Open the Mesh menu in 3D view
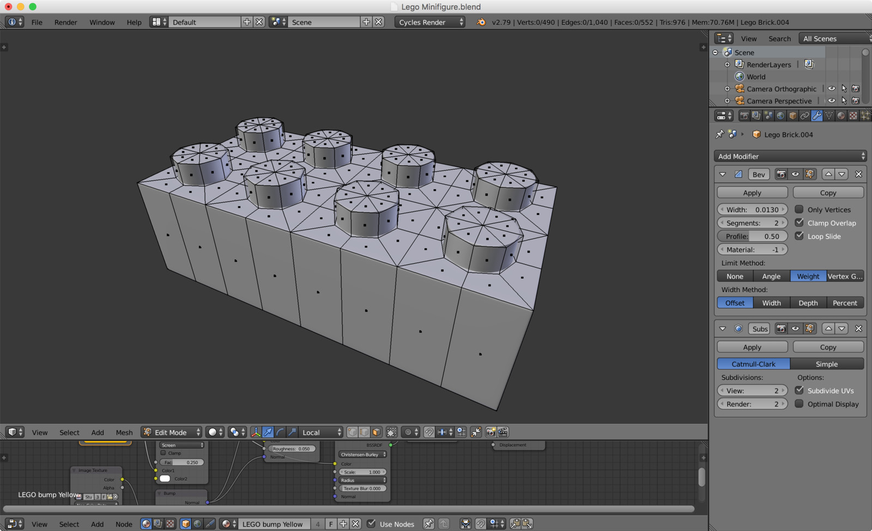This screenshot has width=872, height=531. click(124, 432)
